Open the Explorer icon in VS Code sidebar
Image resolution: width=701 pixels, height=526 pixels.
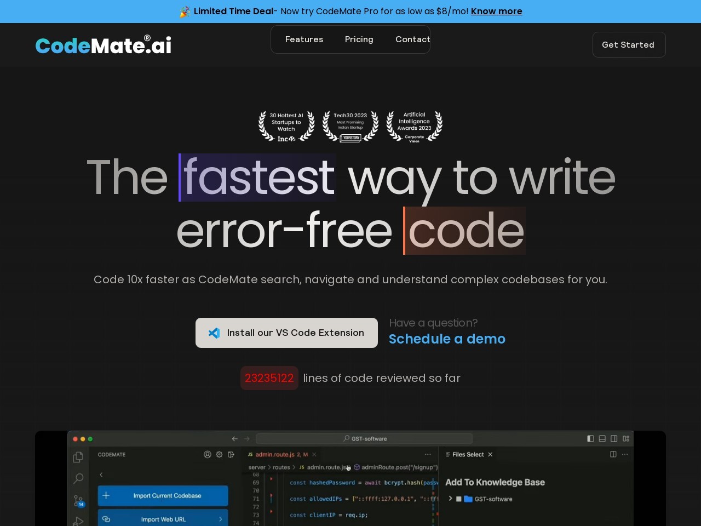click(x=78, y=456)
